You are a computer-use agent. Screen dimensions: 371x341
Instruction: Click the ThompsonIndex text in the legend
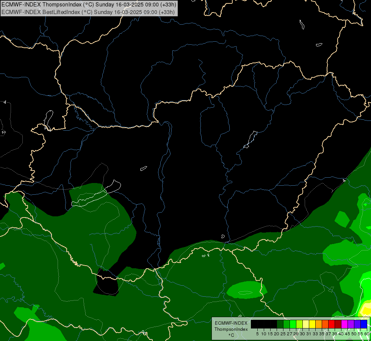[x=231, y=329]
